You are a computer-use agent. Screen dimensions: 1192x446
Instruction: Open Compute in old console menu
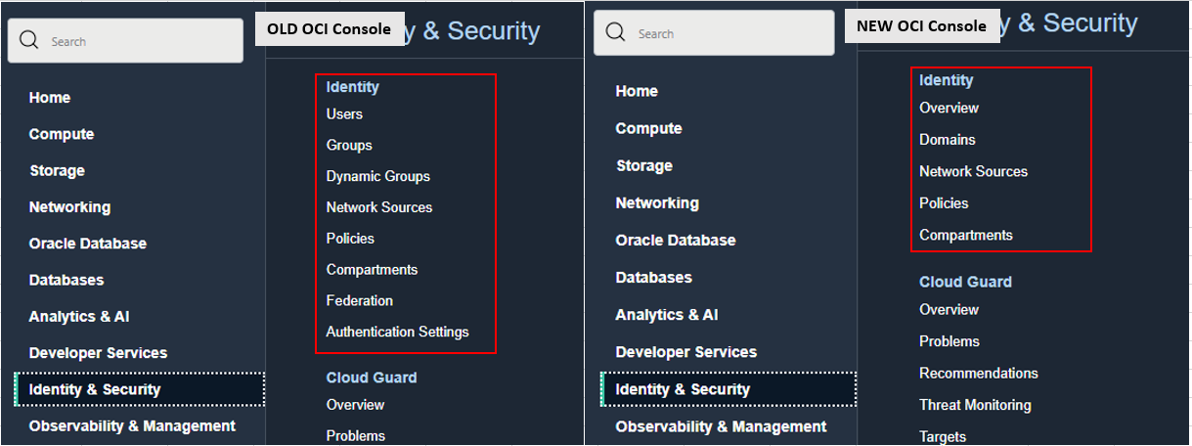[x=62, y=134]
